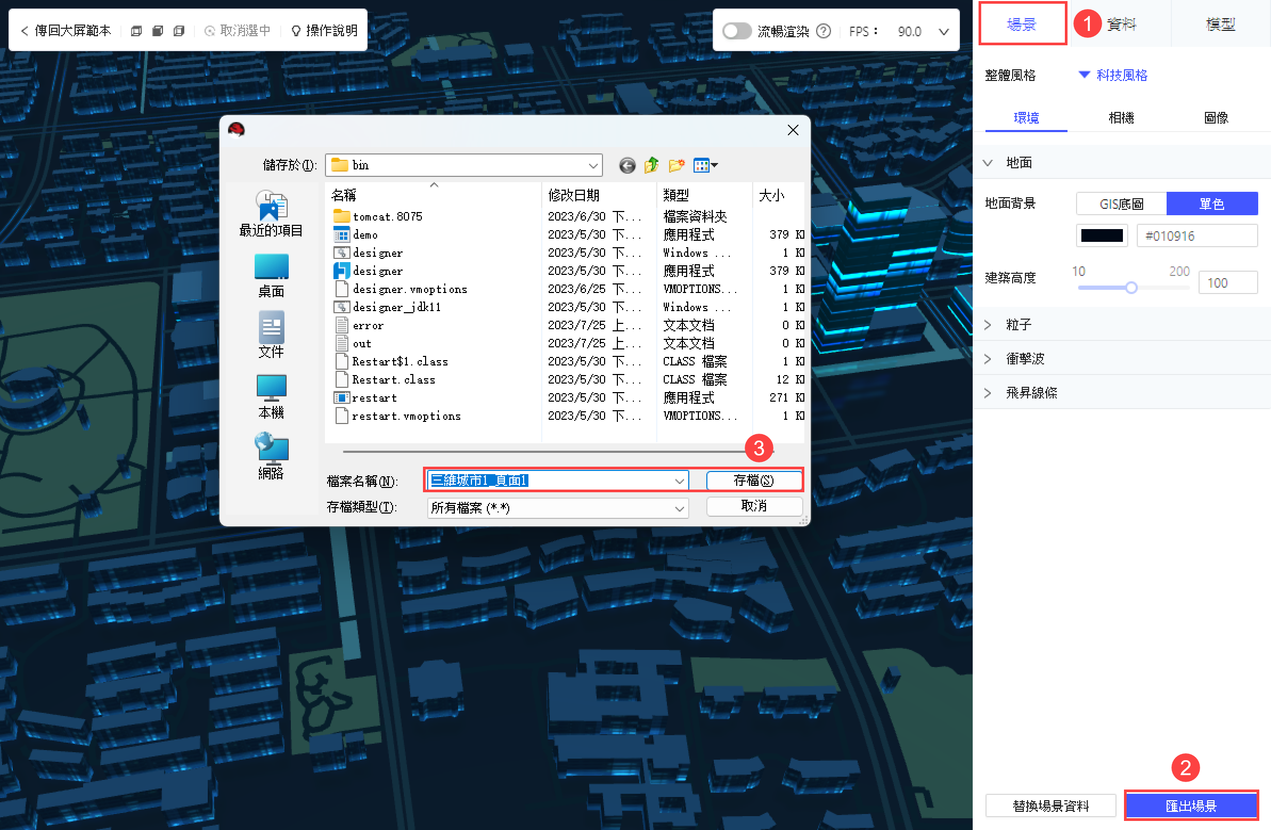Click the third stacked-layer icon in top toolbar
Viewport: 1271px width, 830px height.
(x=179, y=31)
